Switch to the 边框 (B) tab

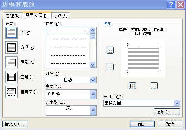pyautogui.click(x=12, y=16)
